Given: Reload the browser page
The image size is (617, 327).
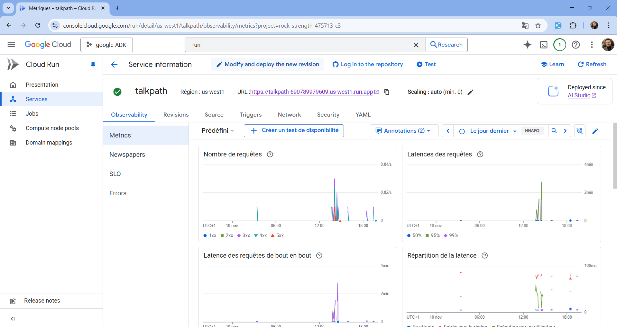Looking at the screenshot, I should (38, 25).
